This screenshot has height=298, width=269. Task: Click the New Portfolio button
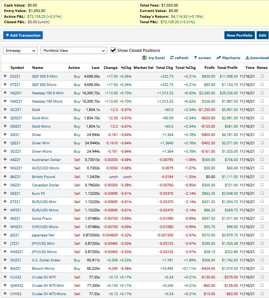point(239,35)
